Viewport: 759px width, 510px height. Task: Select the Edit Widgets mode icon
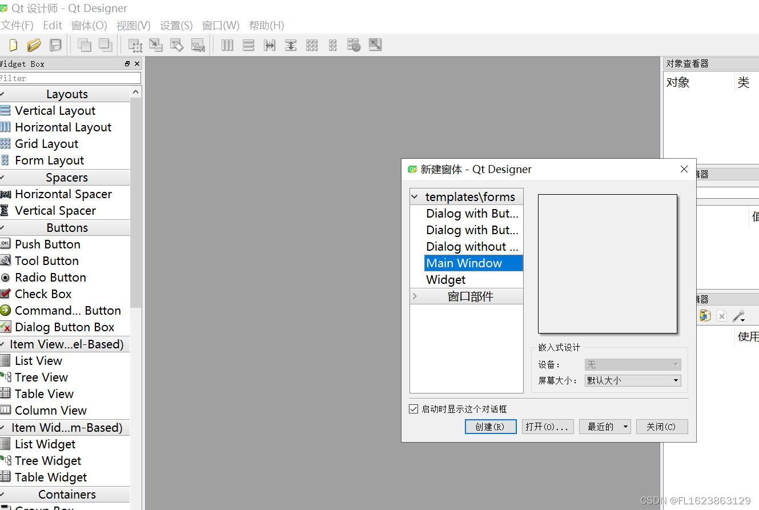(x=135, y=45)
